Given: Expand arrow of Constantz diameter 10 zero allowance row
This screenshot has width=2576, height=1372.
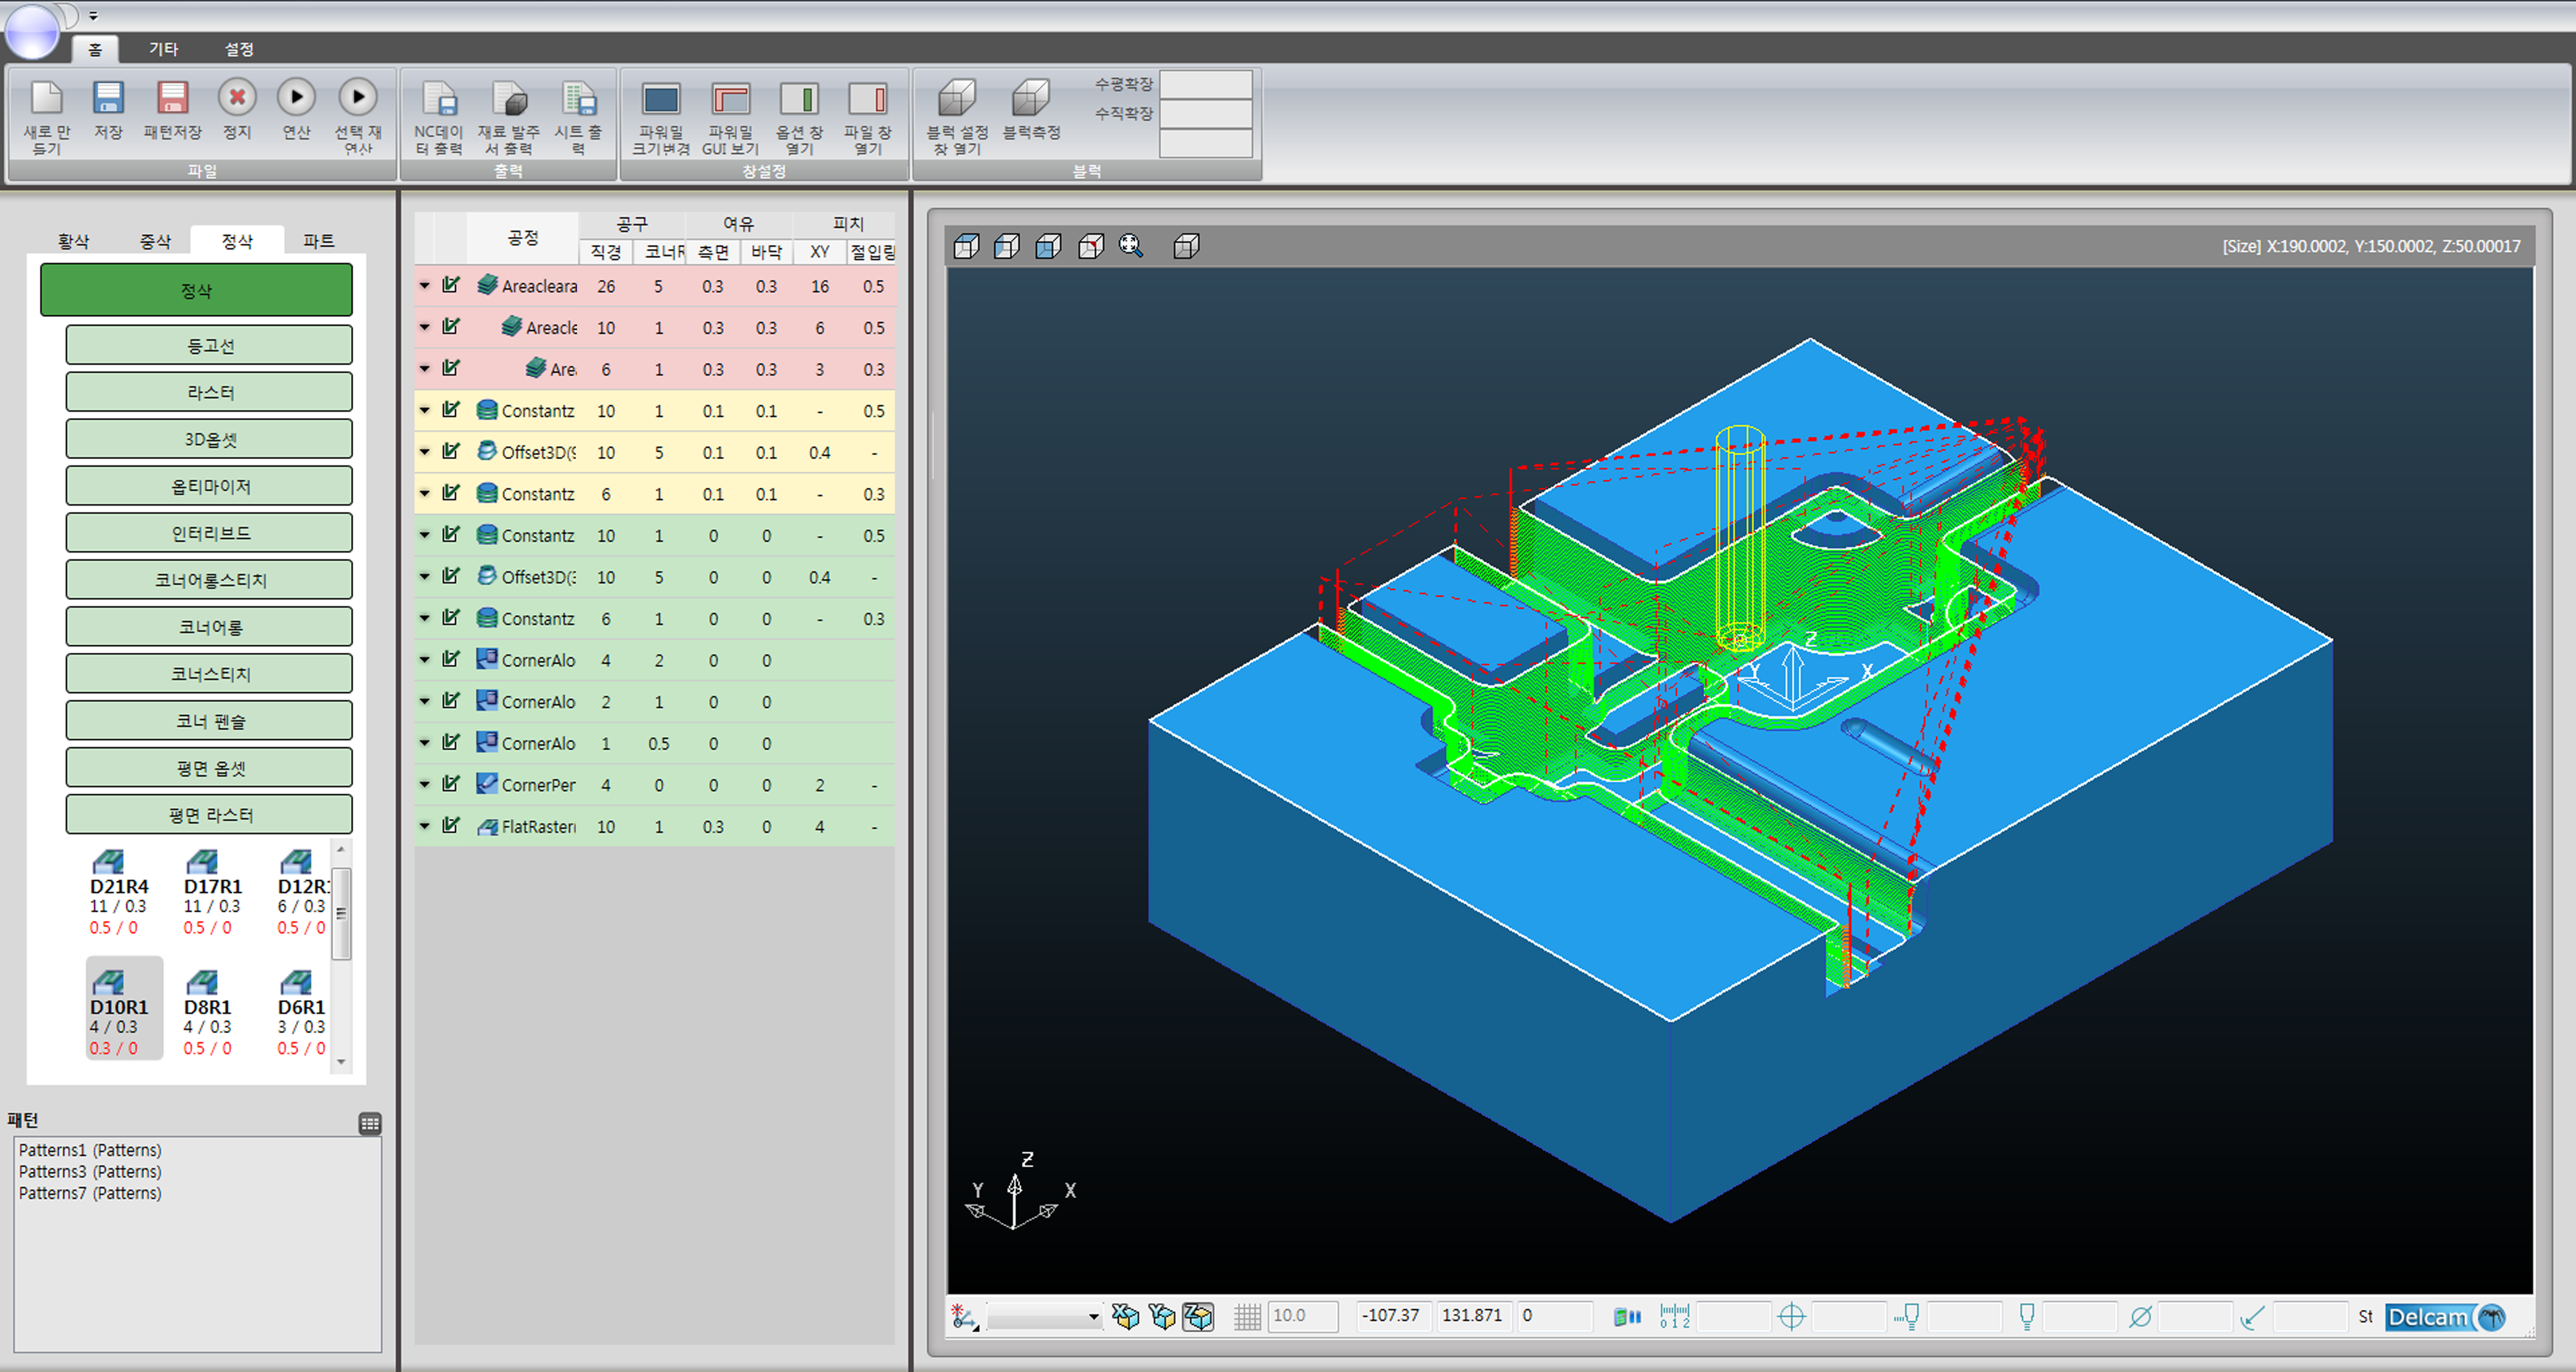Looking at the screenshot, I should [x=424, y=536].
